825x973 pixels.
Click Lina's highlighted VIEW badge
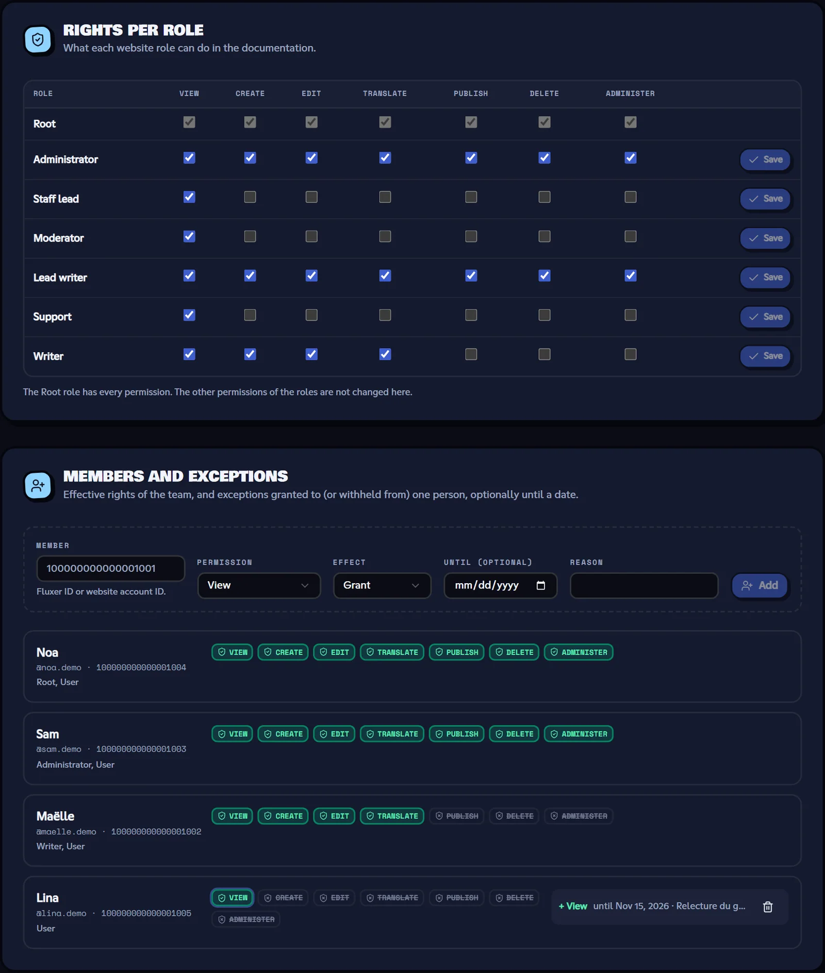click(232, 898)
